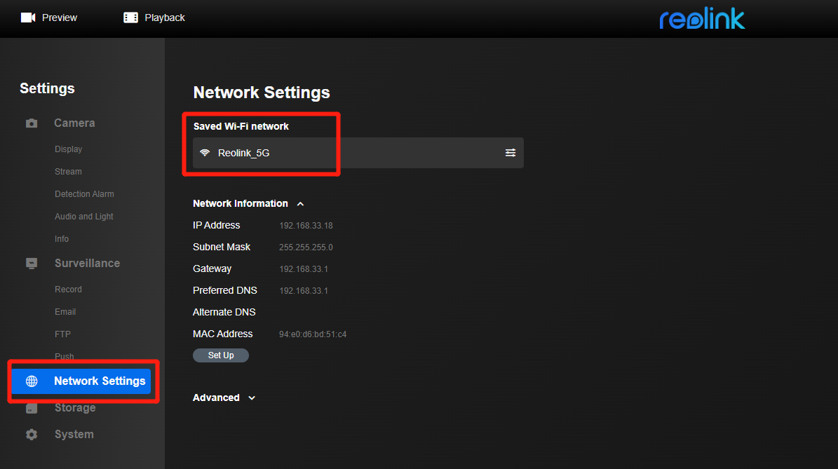The image size is (838, 469).
Task: Open FTP settings
Action: tap(62, 334)
